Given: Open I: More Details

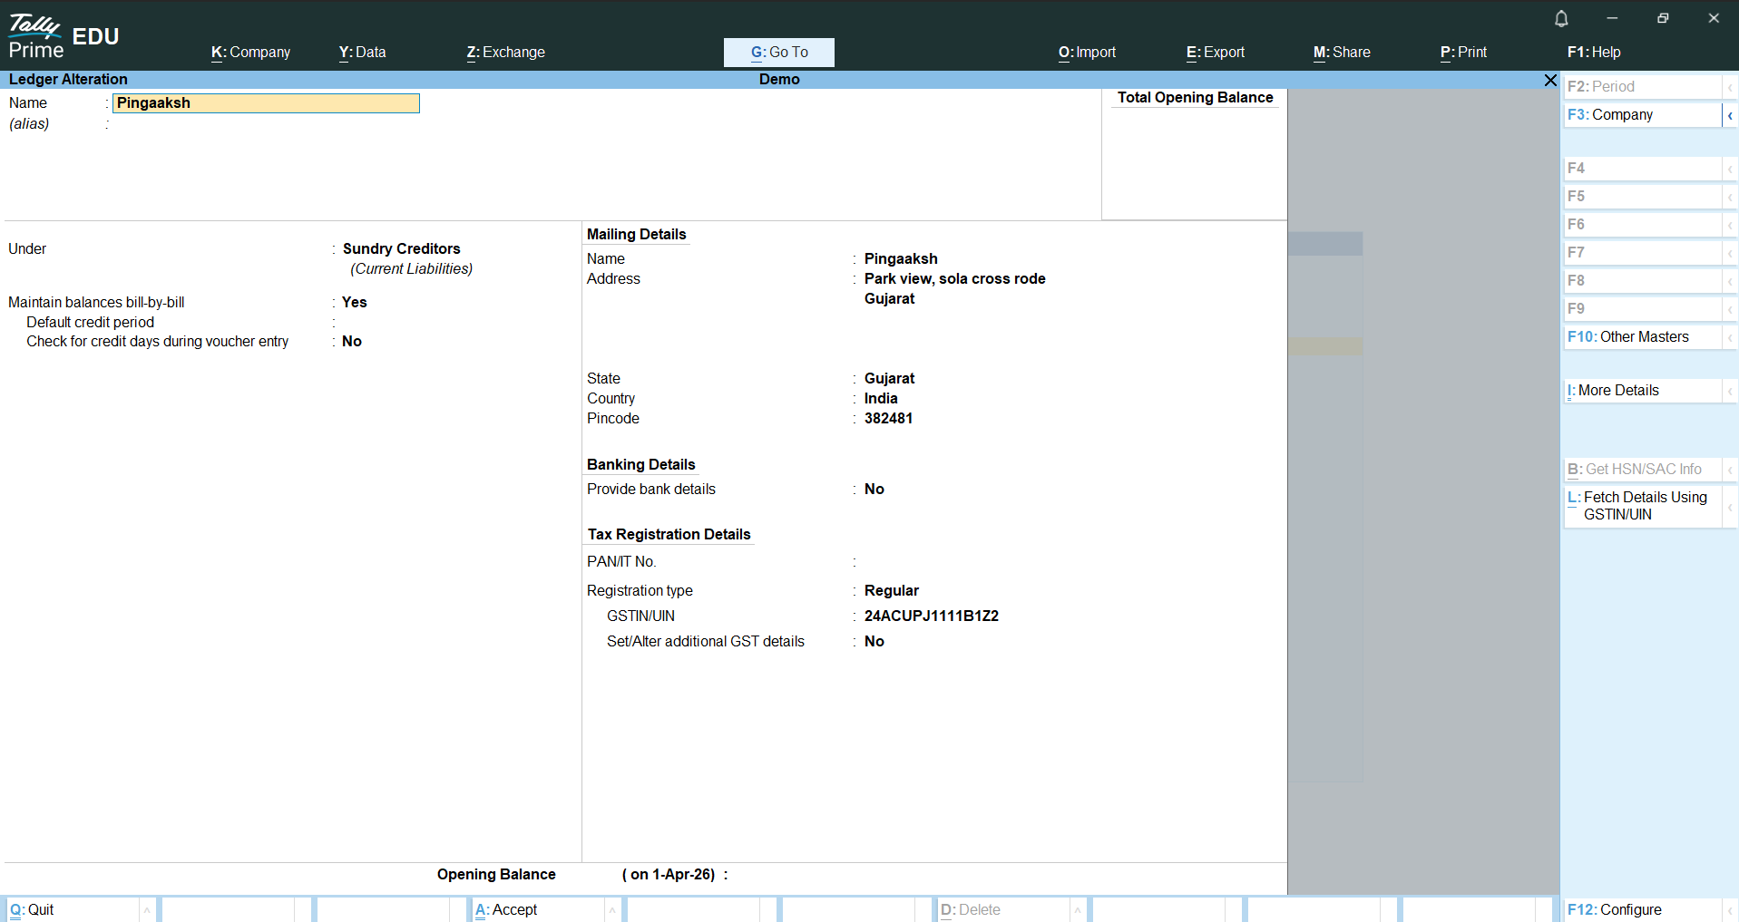Looking at the screenshot, I should pyautogui.click(x=1642, y=390).
